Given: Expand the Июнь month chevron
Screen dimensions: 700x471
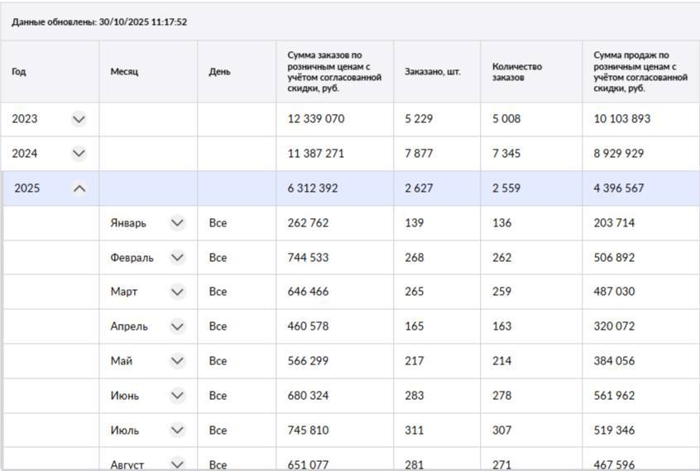Looking at the screenshot, I should (x=177, y=396).
